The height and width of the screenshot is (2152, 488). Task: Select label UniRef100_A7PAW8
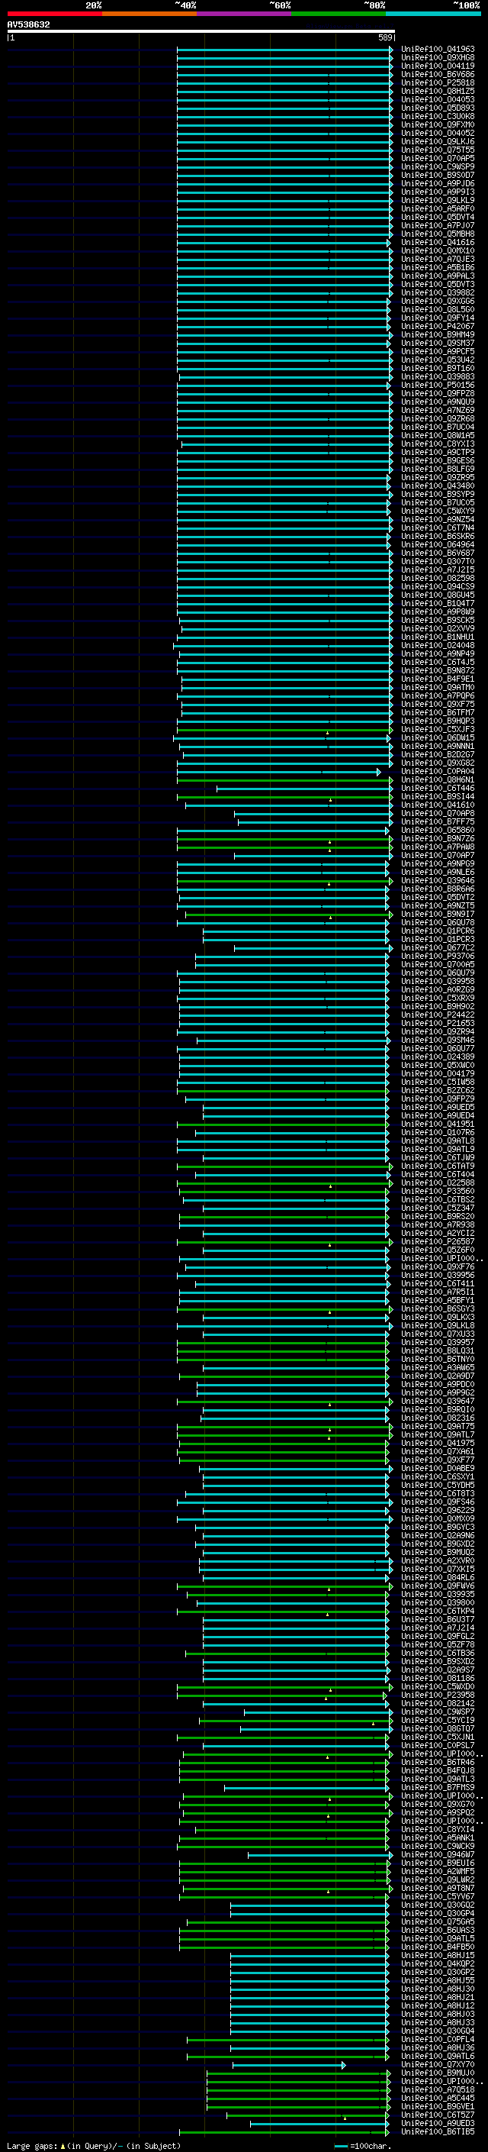437,847
